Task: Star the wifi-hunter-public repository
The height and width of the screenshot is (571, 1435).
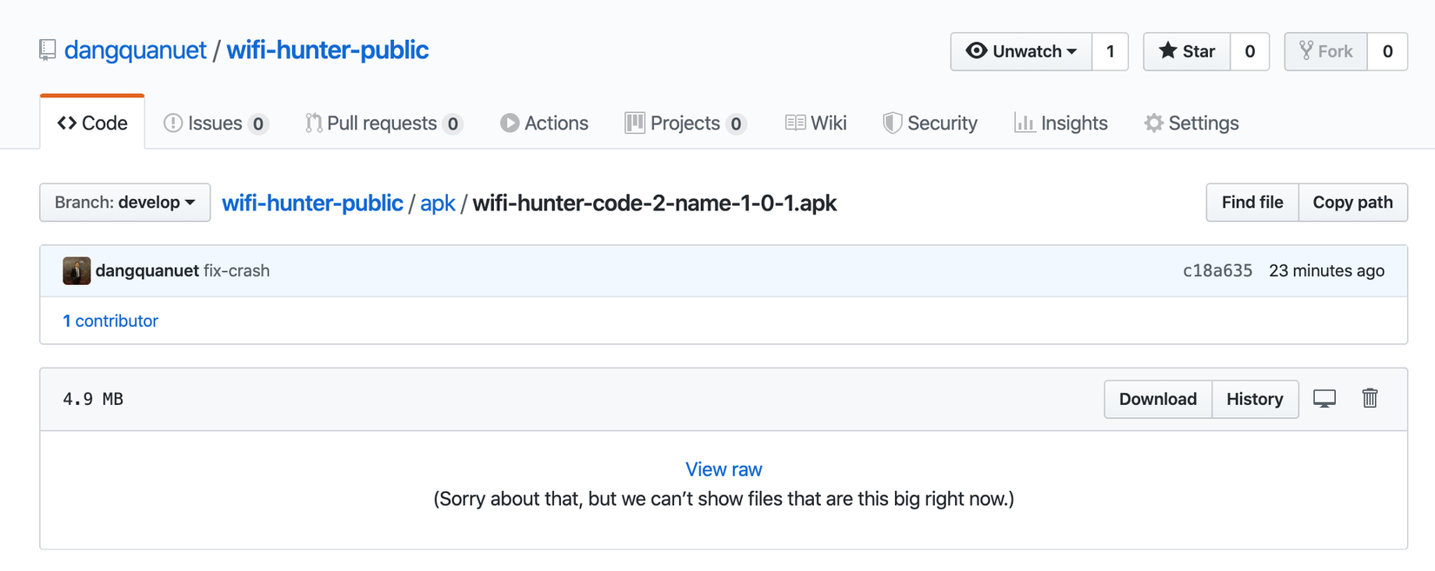Action: (1186, 51)
